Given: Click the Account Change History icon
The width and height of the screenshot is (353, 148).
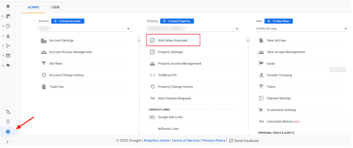Looking at the screenshot, I should [x=44, y=75].
